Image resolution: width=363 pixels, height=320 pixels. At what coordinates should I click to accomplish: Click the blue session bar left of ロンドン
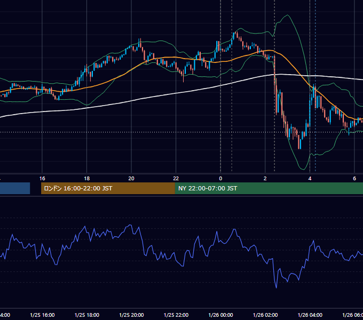click(x=15, y=188)
